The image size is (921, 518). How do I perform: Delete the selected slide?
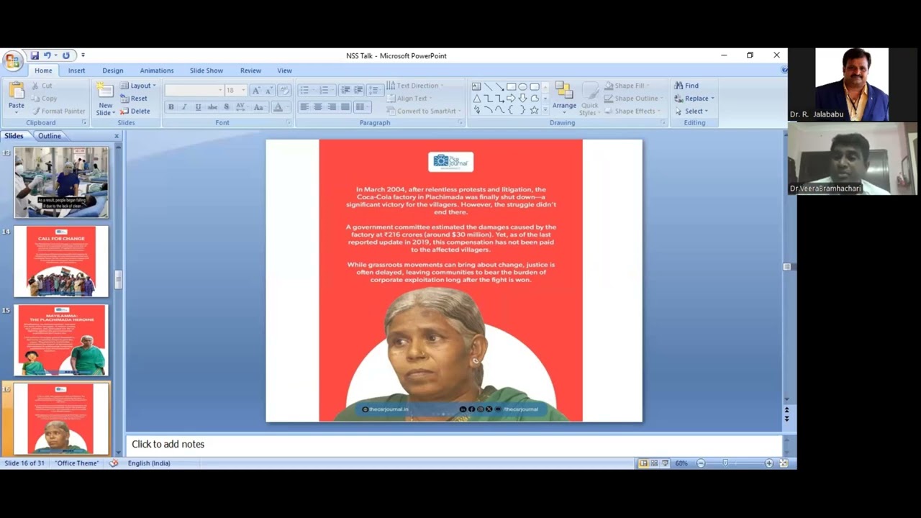[135, 112]
